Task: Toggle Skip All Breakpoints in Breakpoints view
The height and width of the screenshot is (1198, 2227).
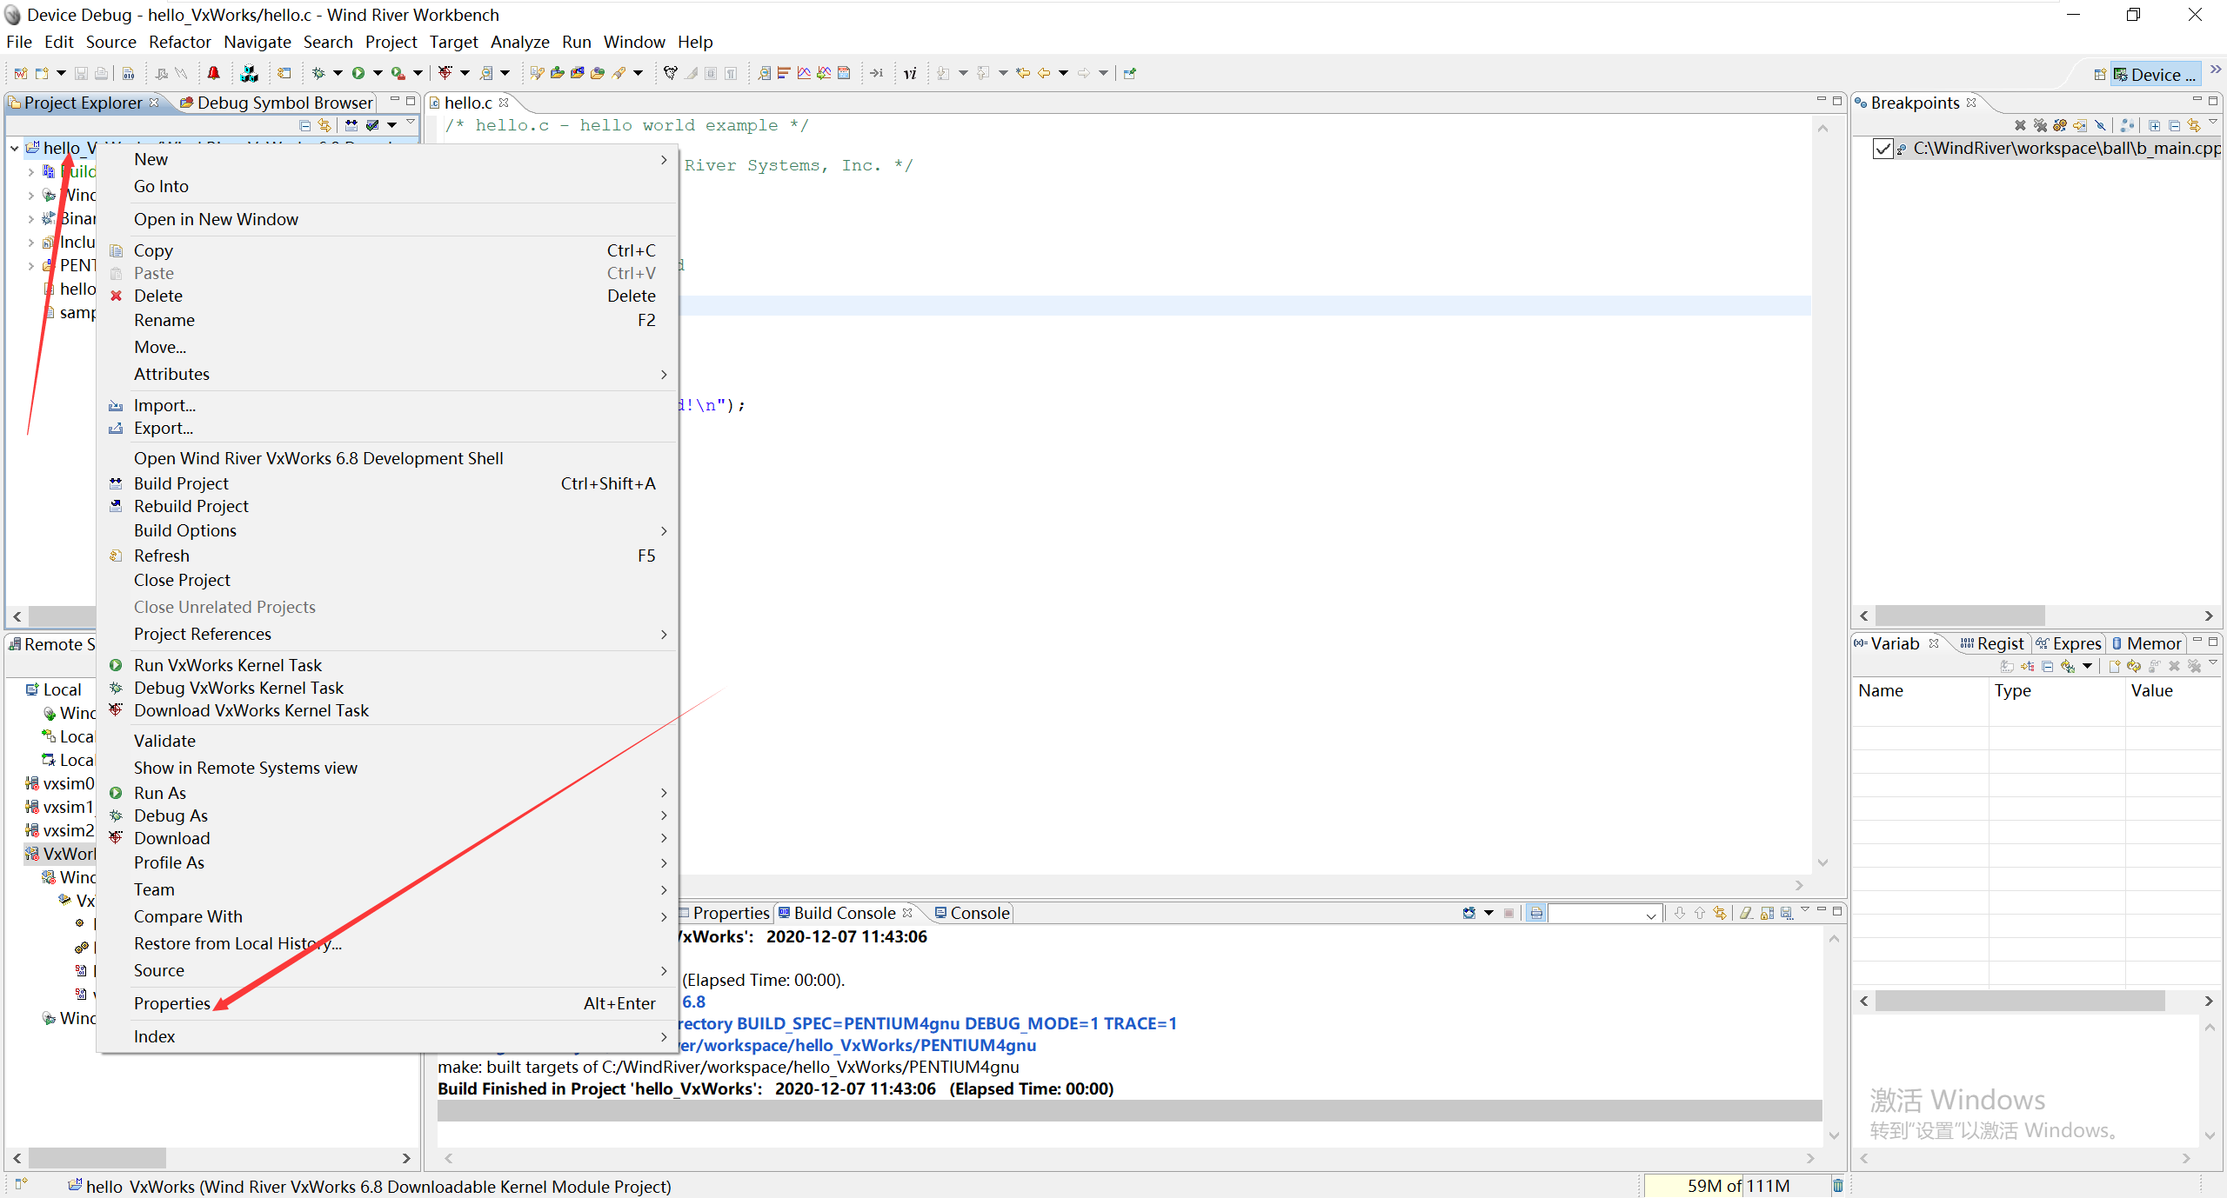Action: point(2099,125)
